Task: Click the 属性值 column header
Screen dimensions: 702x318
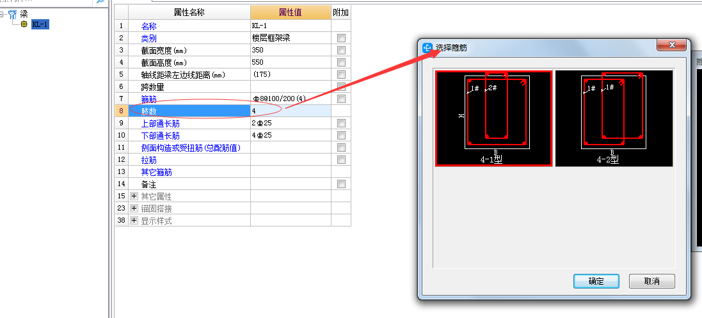Action: (291, 13)
